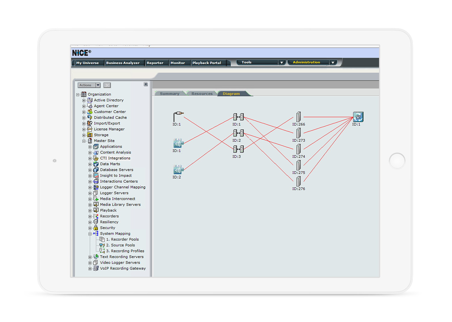Click the Insight to Impact icon
Image resolution: width=452 pixels, height=322 pixels.
[96, 175]
